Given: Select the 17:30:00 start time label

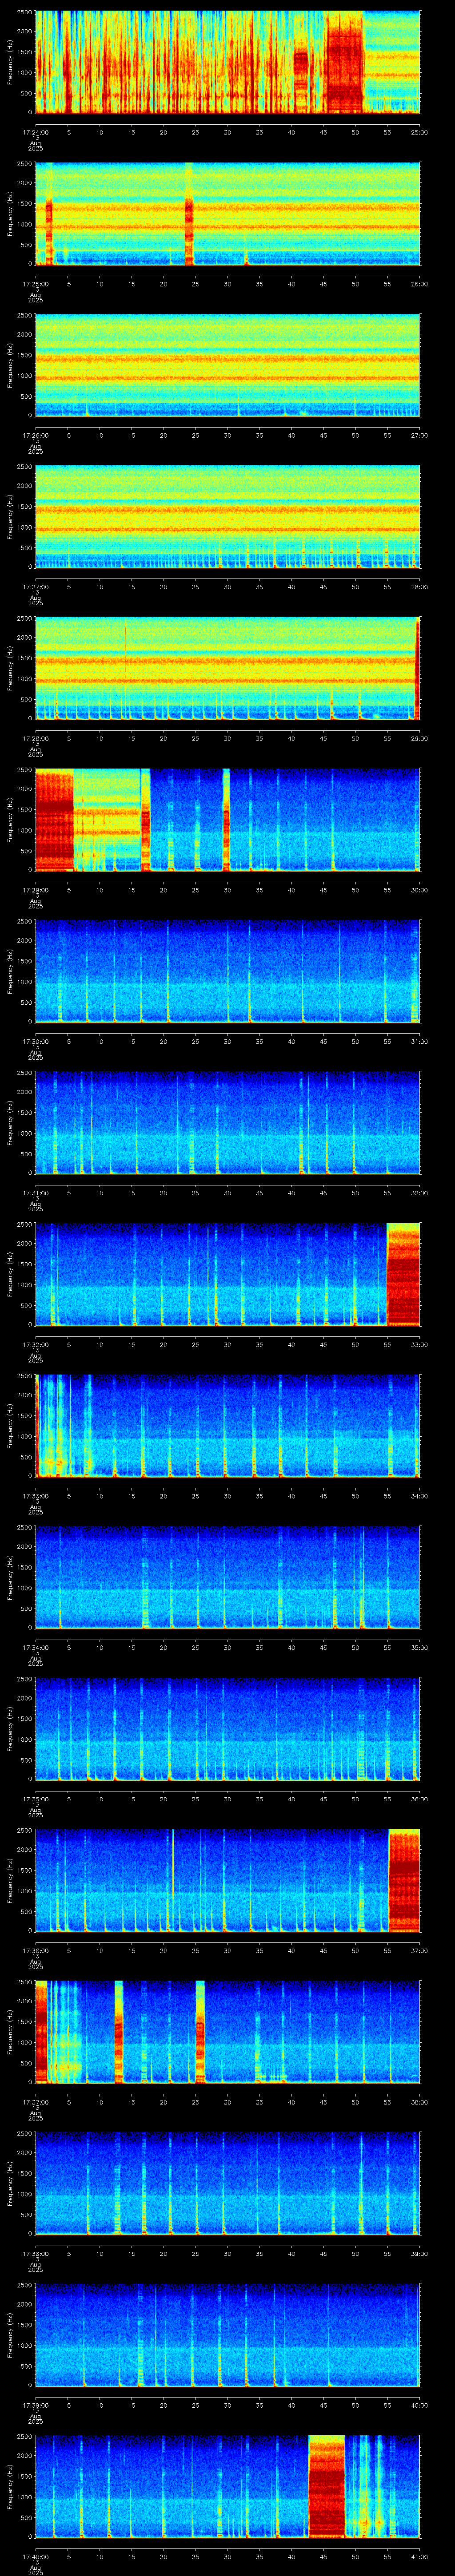Looking at the screenshot, I should (x=36, y=1041).
